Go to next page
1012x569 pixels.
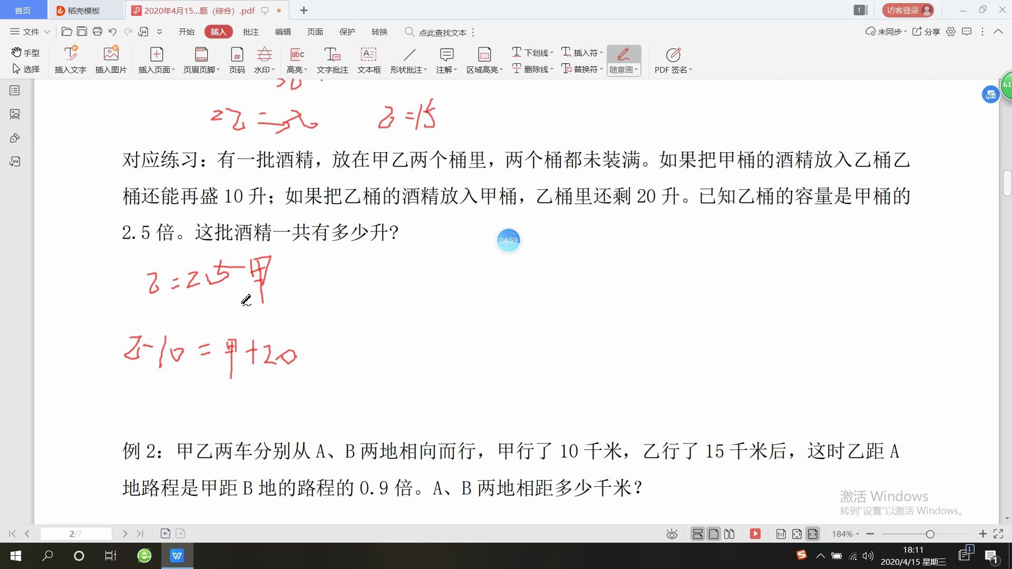[x=125, y=534]
